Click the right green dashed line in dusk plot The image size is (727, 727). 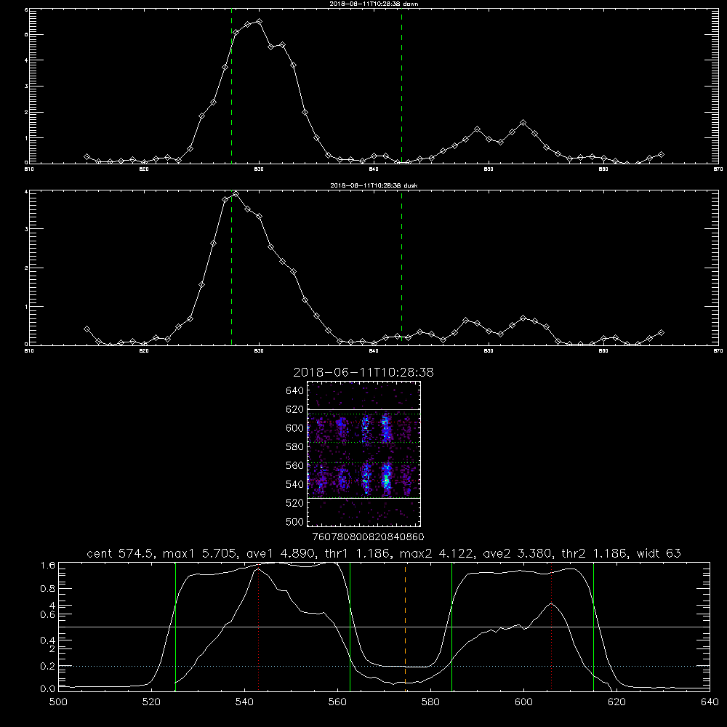click(x=401, y=268)
